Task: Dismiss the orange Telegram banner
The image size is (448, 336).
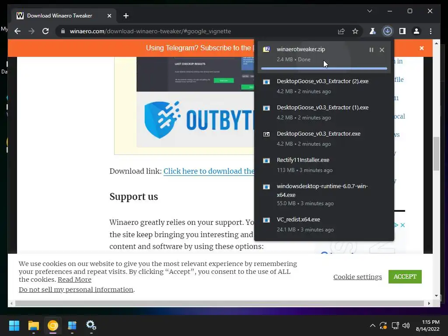Action: pyautogui.click(x=422, y=48)
